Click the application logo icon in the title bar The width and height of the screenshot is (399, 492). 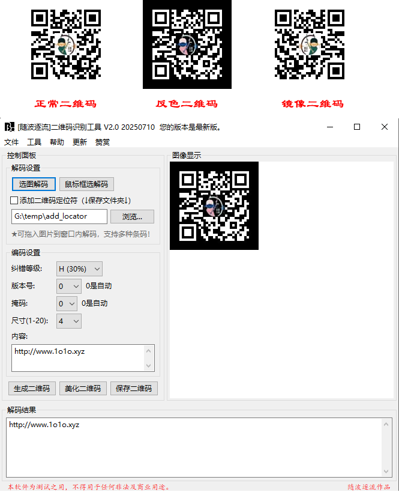(x=10, y=127)
